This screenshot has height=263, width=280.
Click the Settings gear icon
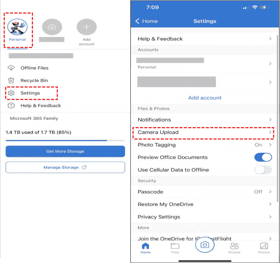11,93
